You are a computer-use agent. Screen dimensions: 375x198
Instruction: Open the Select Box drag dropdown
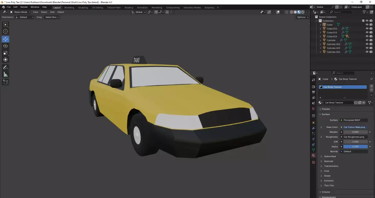tap(52, 17)
